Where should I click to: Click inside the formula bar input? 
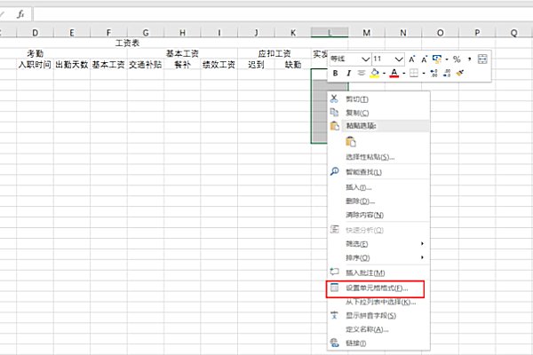click(x=282, y=14)
